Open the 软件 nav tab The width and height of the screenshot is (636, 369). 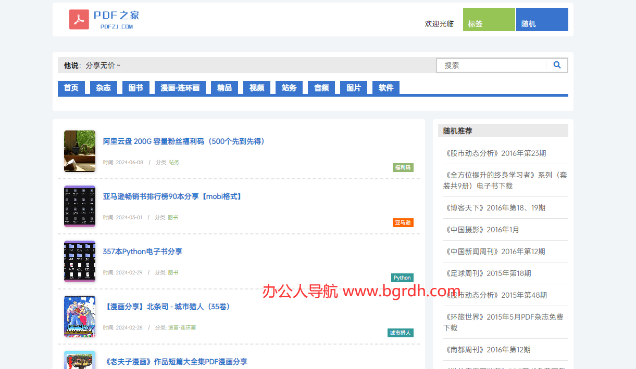385,88
